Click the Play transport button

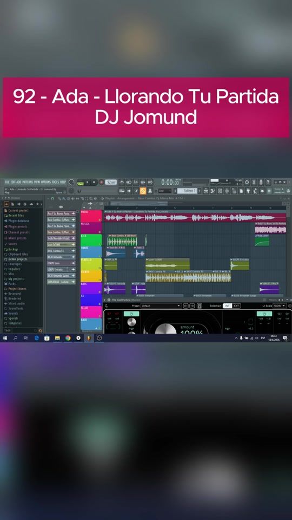[88, 182]
